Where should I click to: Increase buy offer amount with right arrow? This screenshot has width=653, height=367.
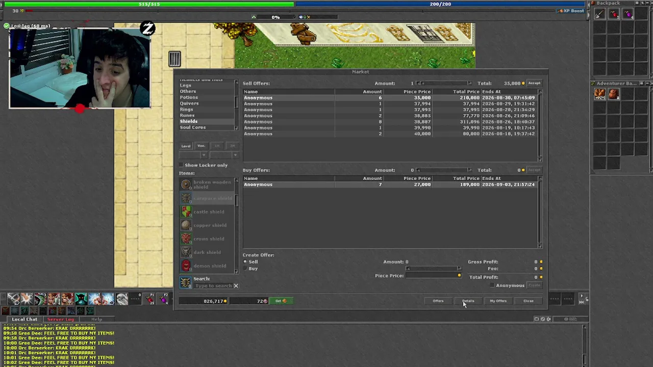pos(469,170)
